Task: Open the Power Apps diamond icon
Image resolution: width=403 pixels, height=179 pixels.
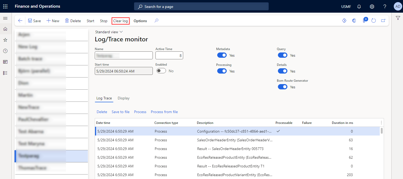Action: pos(344,21)
